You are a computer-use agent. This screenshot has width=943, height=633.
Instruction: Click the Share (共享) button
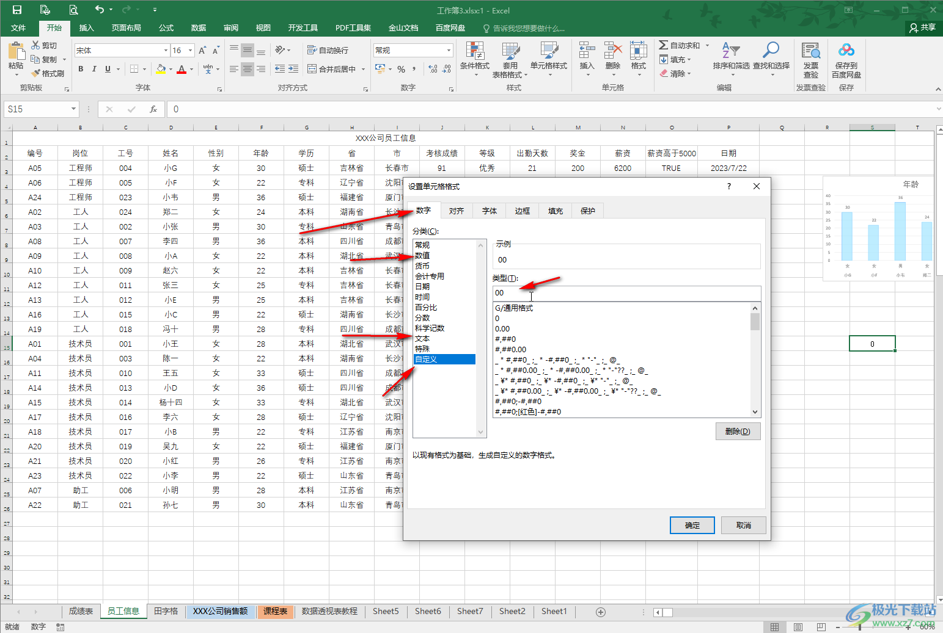(923, 27)
